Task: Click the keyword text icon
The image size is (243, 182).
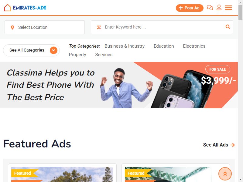Action: pyautogui.click(x=99, y=27)
